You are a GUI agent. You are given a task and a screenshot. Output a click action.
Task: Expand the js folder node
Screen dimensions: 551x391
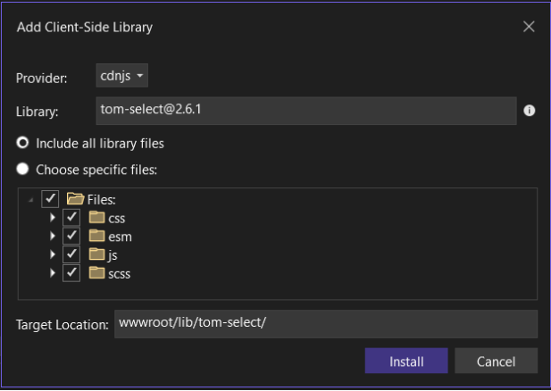(53, 254)
